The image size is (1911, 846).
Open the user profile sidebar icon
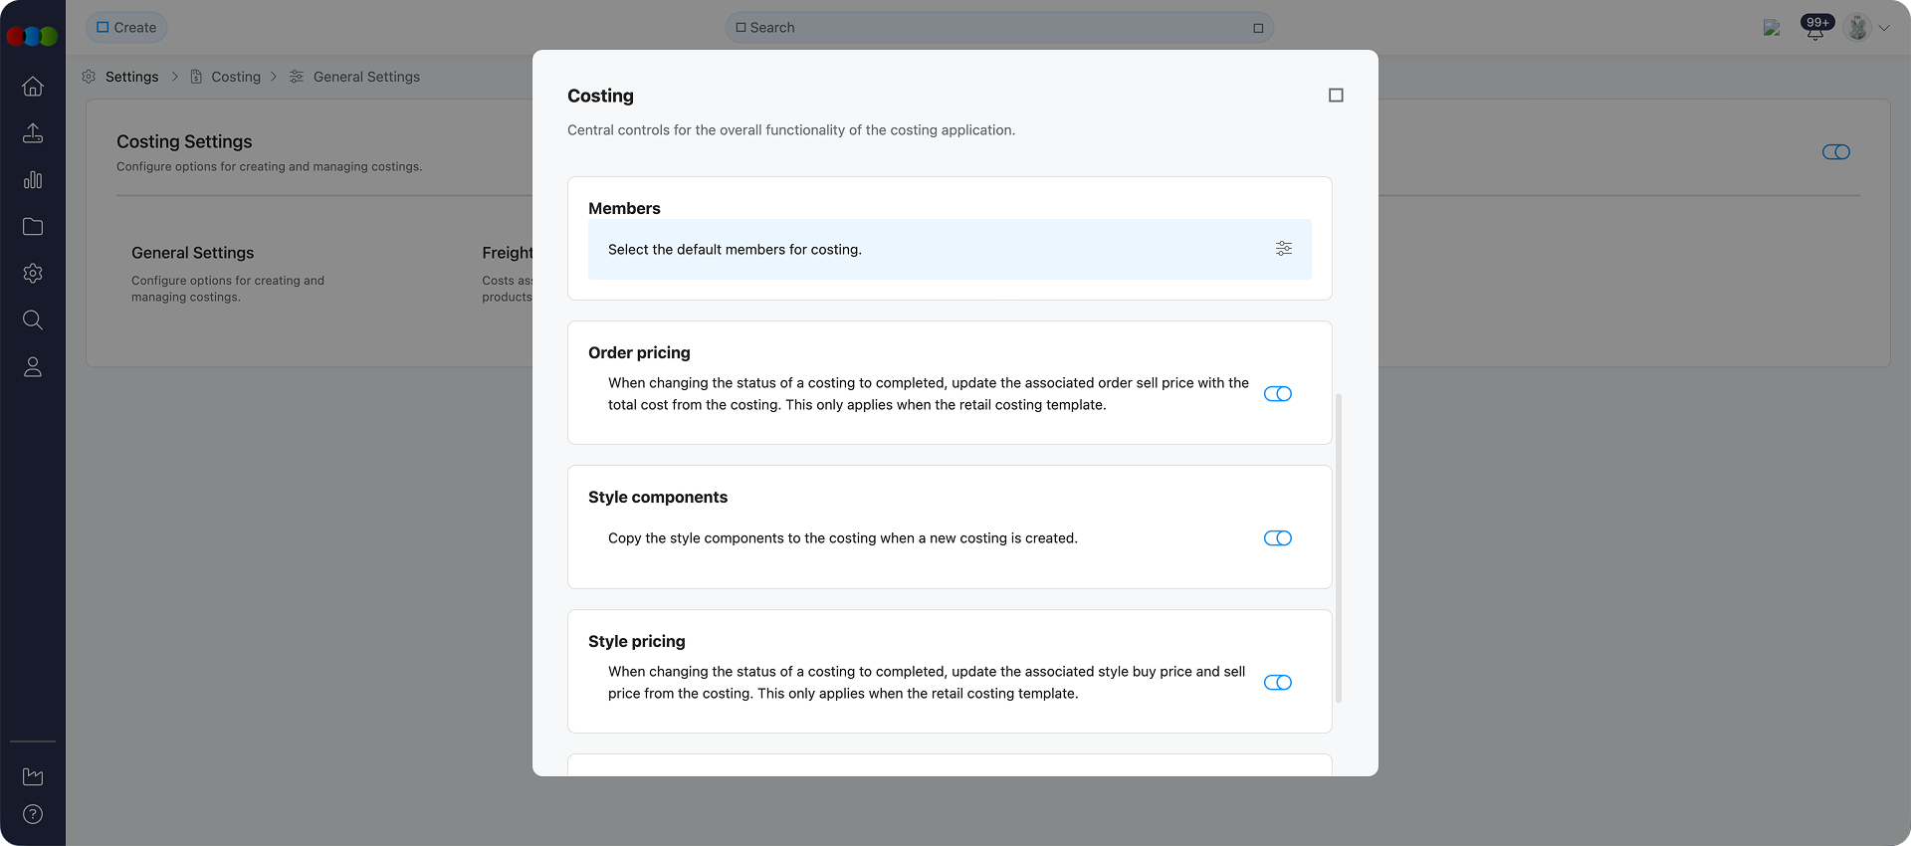click(x=33, y=367)
